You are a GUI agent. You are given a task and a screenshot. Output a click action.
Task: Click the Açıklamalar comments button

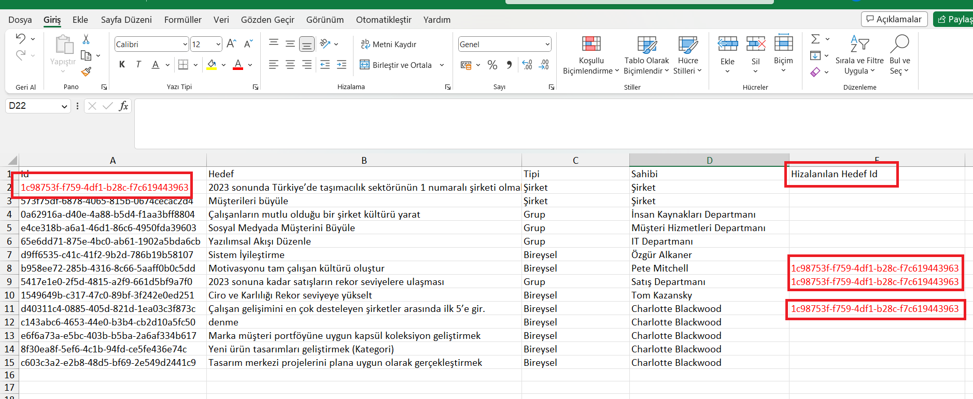894,19
